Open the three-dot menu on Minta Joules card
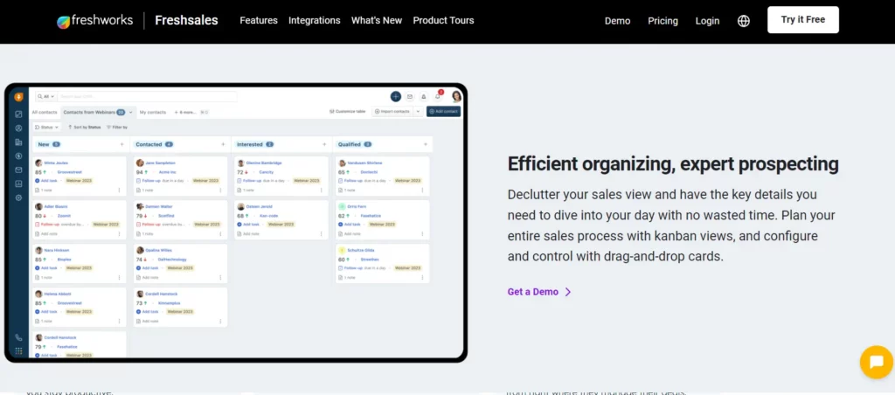This screenshot has width=895, height=395. point(119,191)
